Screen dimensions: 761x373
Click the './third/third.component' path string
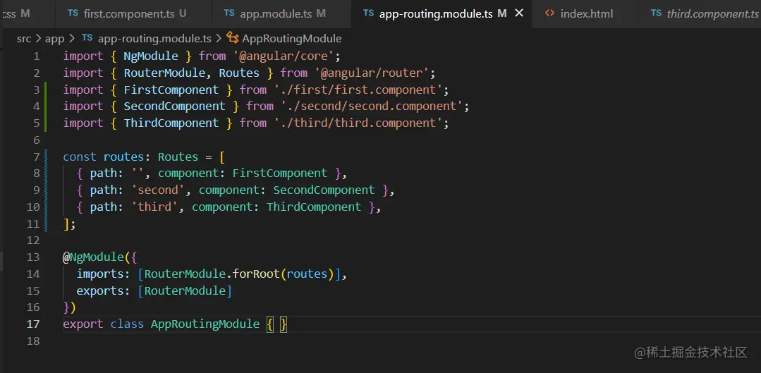[x=358, y=123]
